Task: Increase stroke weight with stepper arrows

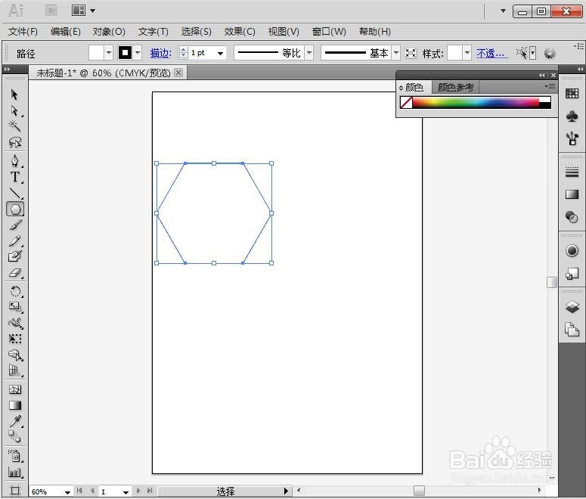Action: coord(183,50)
